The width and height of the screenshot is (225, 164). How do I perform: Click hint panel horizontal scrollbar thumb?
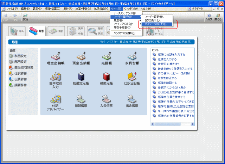point(167,124)
